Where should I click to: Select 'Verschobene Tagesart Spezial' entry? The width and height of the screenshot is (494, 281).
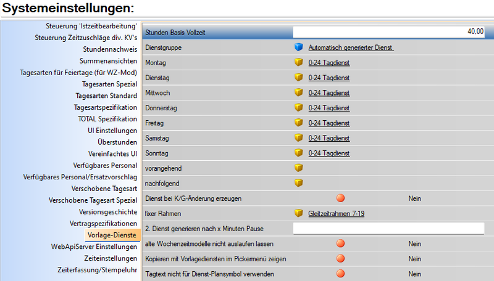click(93, 200)
